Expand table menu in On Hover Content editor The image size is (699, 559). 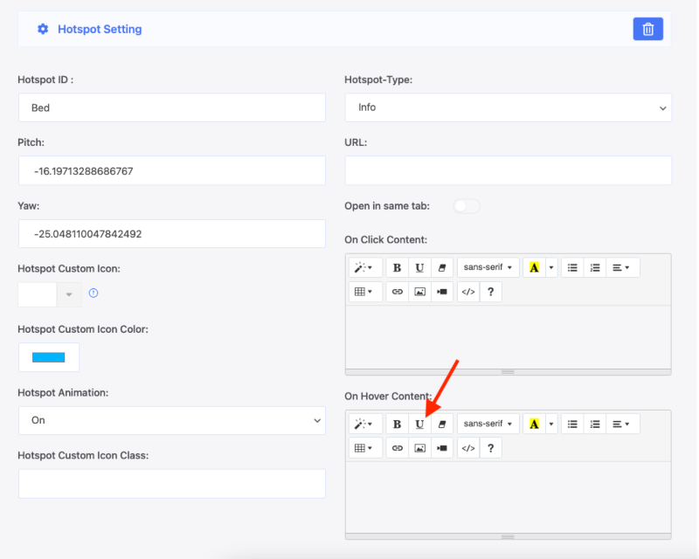364,448
